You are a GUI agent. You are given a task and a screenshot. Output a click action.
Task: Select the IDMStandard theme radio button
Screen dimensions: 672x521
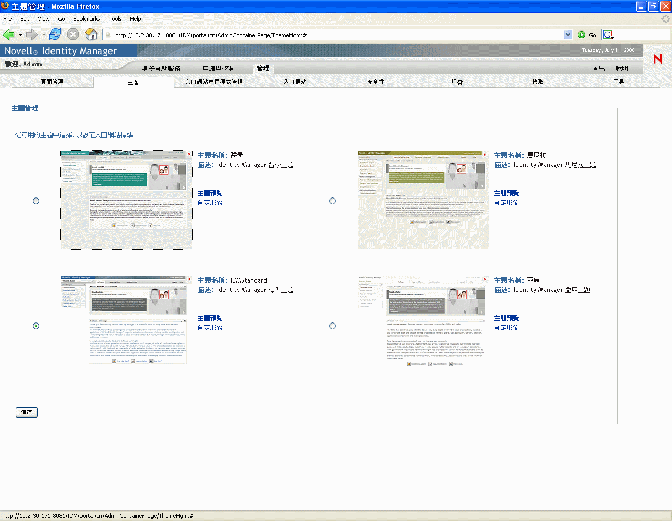36,326
